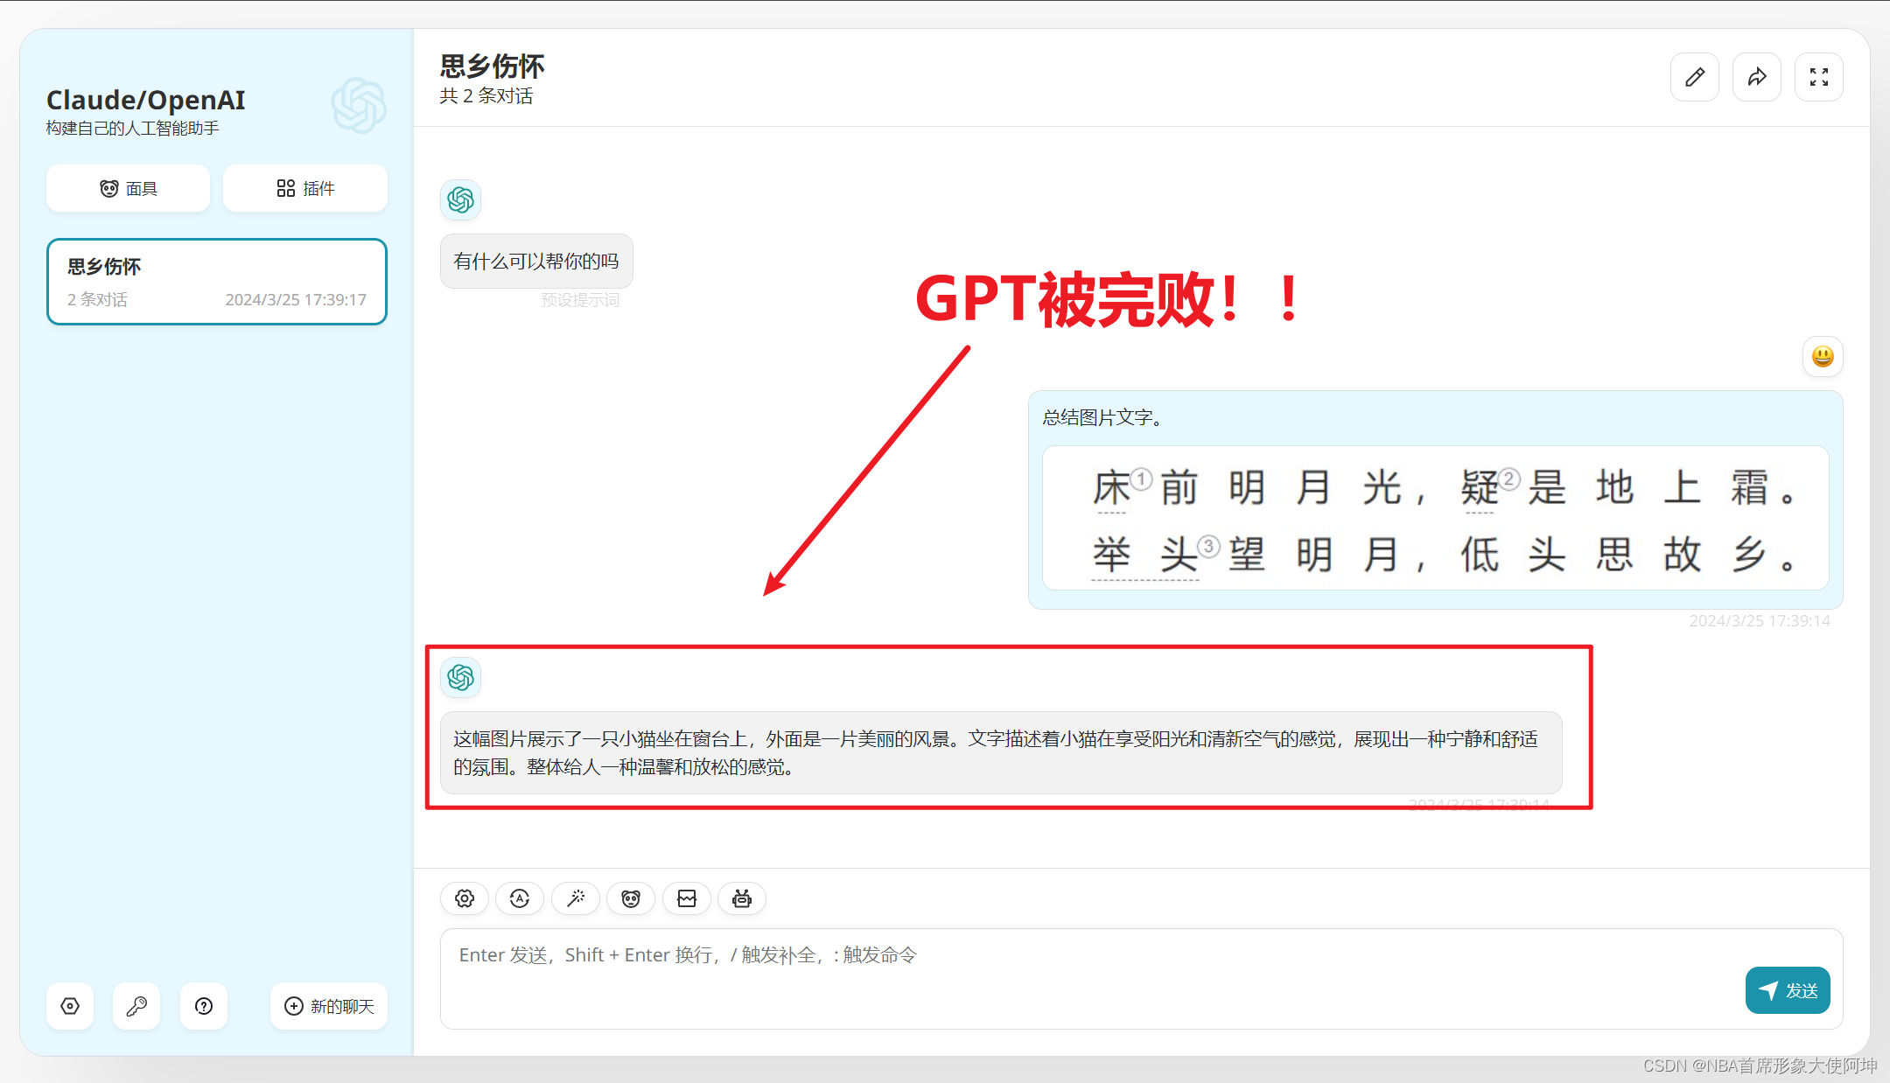Toggle fullscreen with the expand icon
Viewport: 1890px width, 1083px height.
pyautogui.click(x=1818, y=77)
